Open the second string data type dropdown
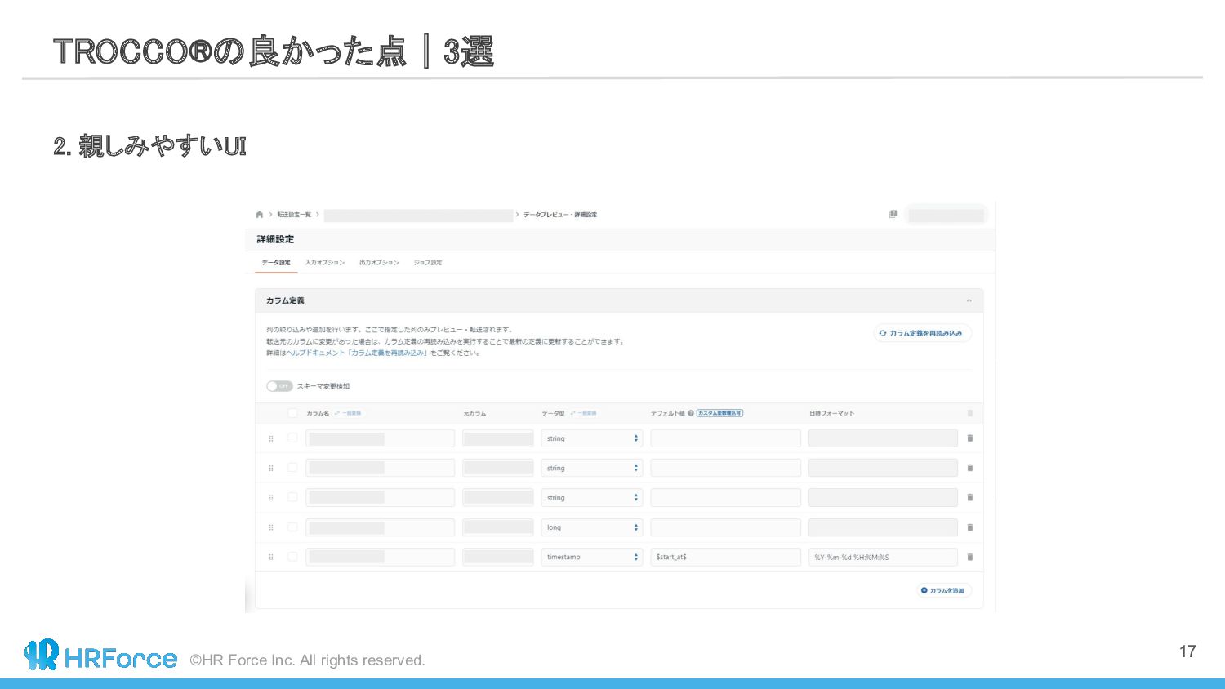Viewport: 1225px width, 689px height. point(592,468)
